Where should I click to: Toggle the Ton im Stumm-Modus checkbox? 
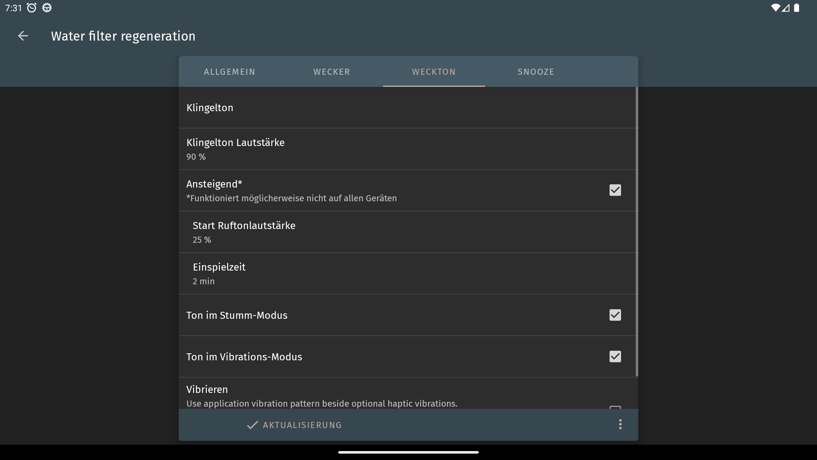point(615,315)
